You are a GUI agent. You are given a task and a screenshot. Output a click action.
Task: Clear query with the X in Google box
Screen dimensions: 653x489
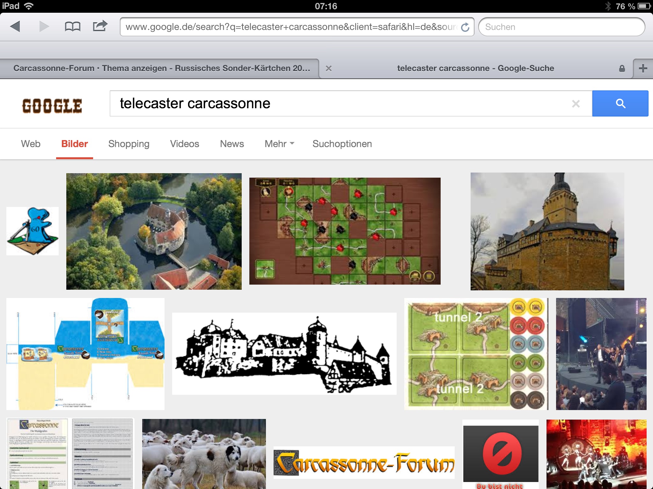click(x=576, y=104)
